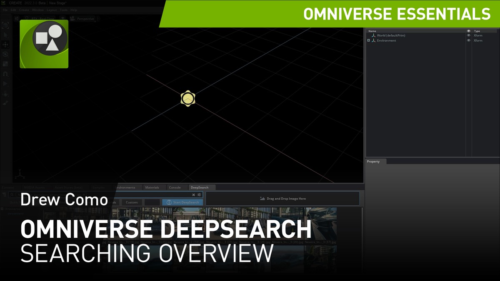Select the Move tool in left toolbar

click(5, 45)
